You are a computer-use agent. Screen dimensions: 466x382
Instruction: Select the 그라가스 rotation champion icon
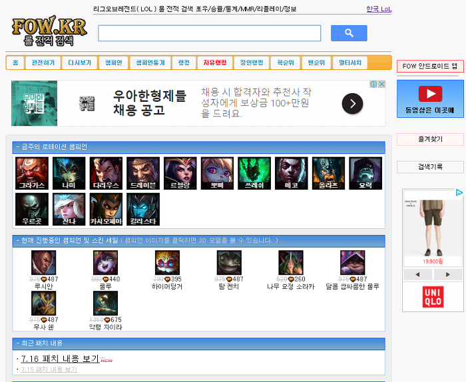[x=32, y=173]
